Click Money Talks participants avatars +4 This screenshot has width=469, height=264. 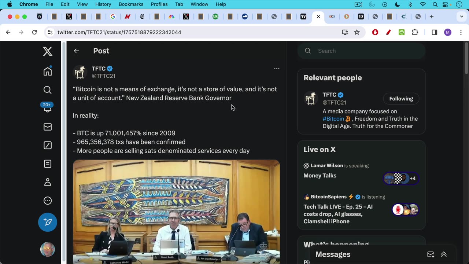401,179
